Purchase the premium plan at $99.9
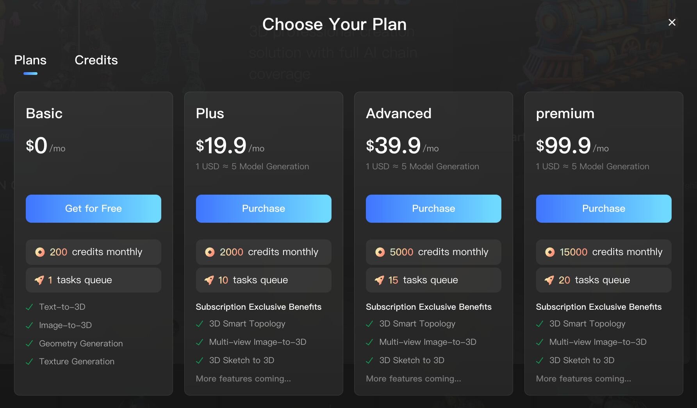Screen dimensions: 697x408 coord(604,209)
